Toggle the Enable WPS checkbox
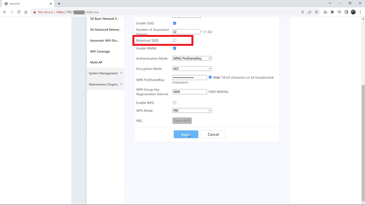365x205 pixels. click(x=174, y=103)
